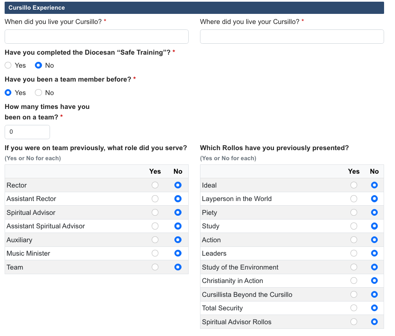Image resolution: width=395 pixels, height=336 pixels.
Task: Mark Yes for Cursillista Beyond the Cursillo rollo
Action: click(354, 294)
